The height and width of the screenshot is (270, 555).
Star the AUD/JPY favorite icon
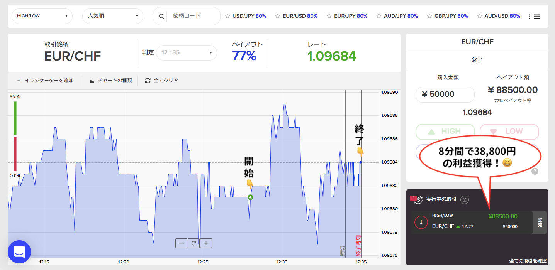tap(379, 16)
